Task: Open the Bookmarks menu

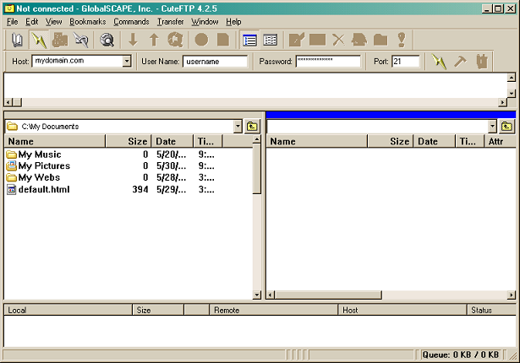Action: pyautogui.click(x=87, y=21)
